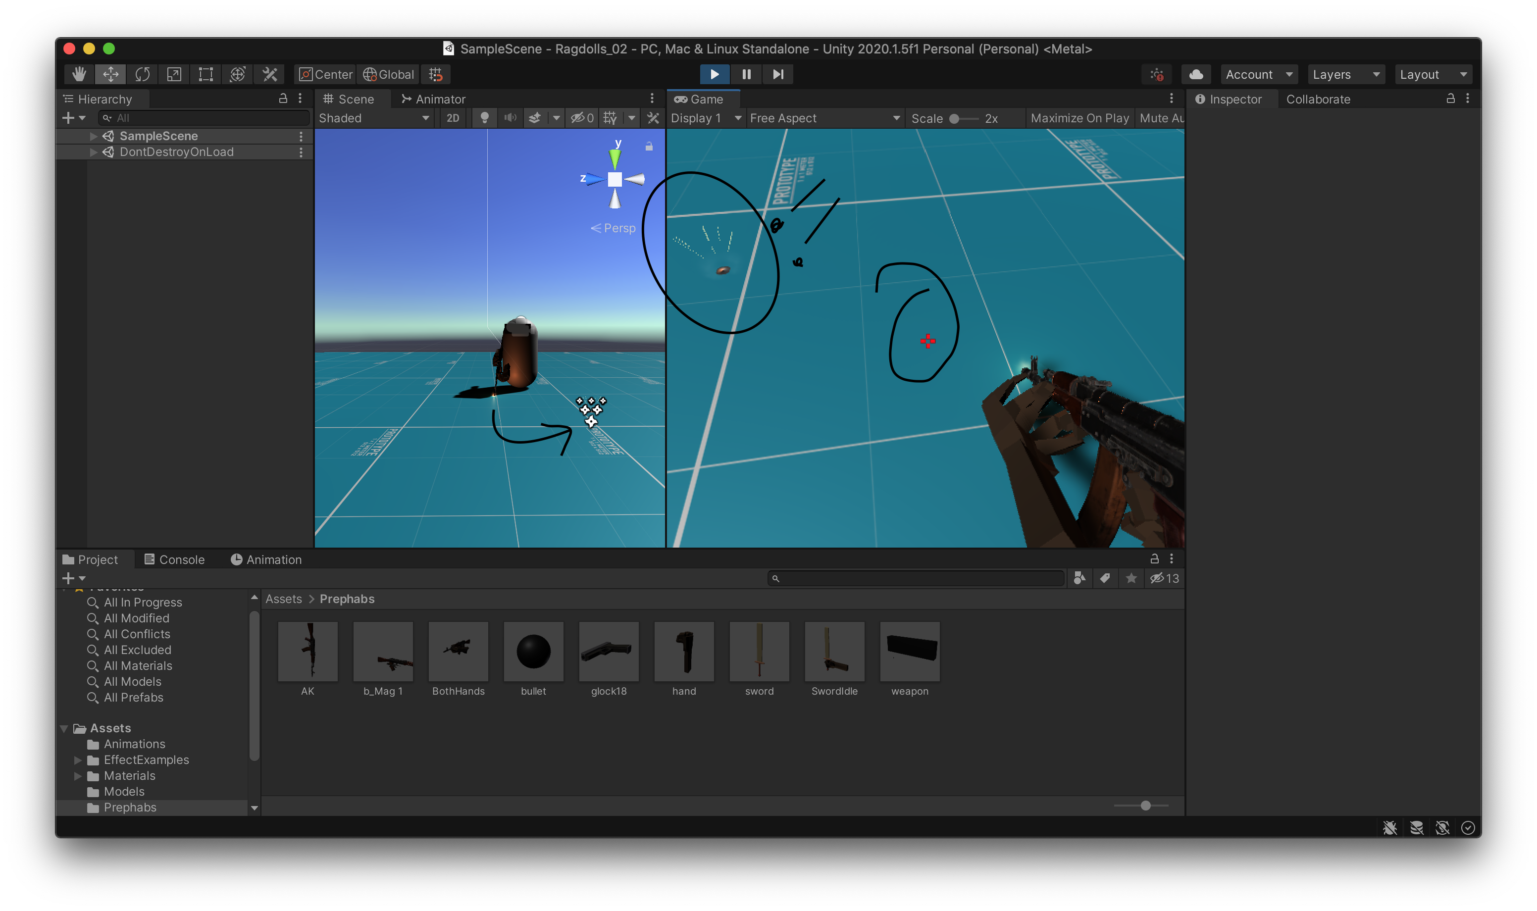Image resolution: width=1537 pixels, height=911 pixels.
Task: Toggle hidden objects visibility in Scene
Action: pos(581,118)
